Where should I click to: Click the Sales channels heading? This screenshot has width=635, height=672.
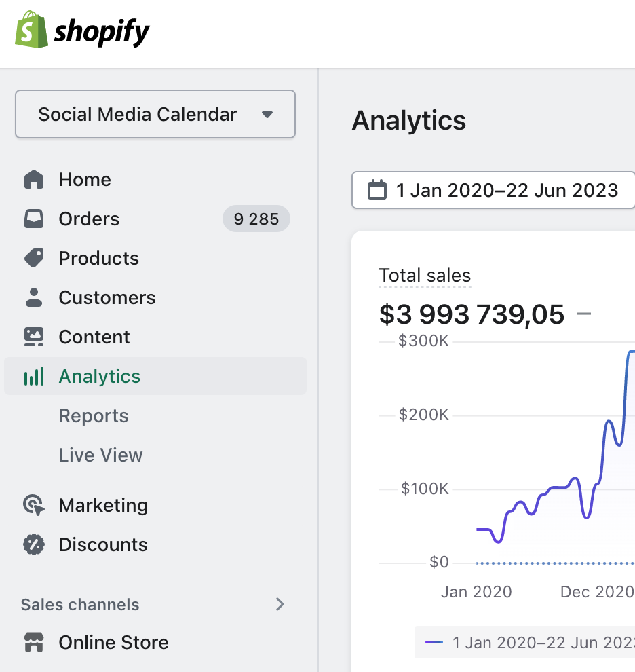coord(80,604)
